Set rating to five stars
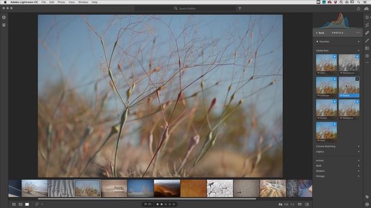 [x=174, y=204]
